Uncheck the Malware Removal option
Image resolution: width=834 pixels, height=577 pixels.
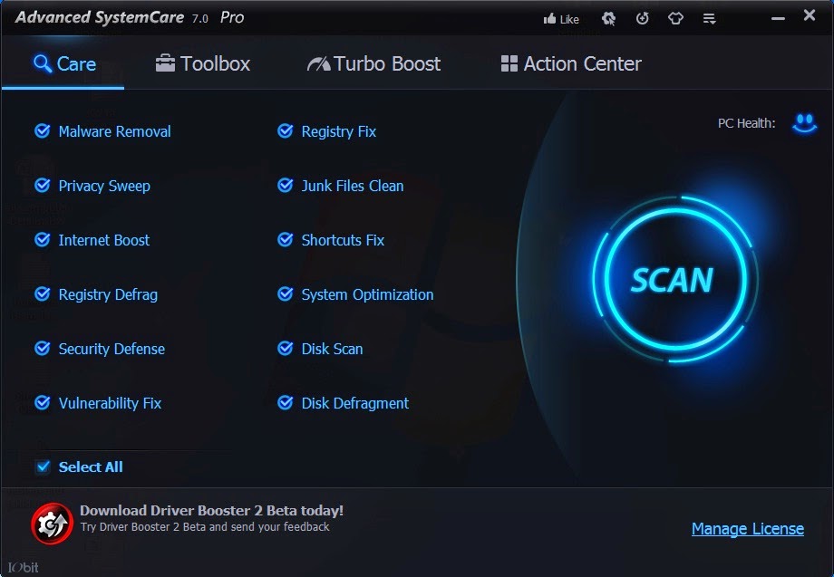pyautogui.click(x=42, y=131)
